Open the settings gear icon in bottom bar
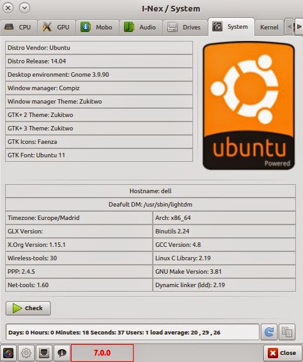 pyautogui.click(x=26, y=353)
